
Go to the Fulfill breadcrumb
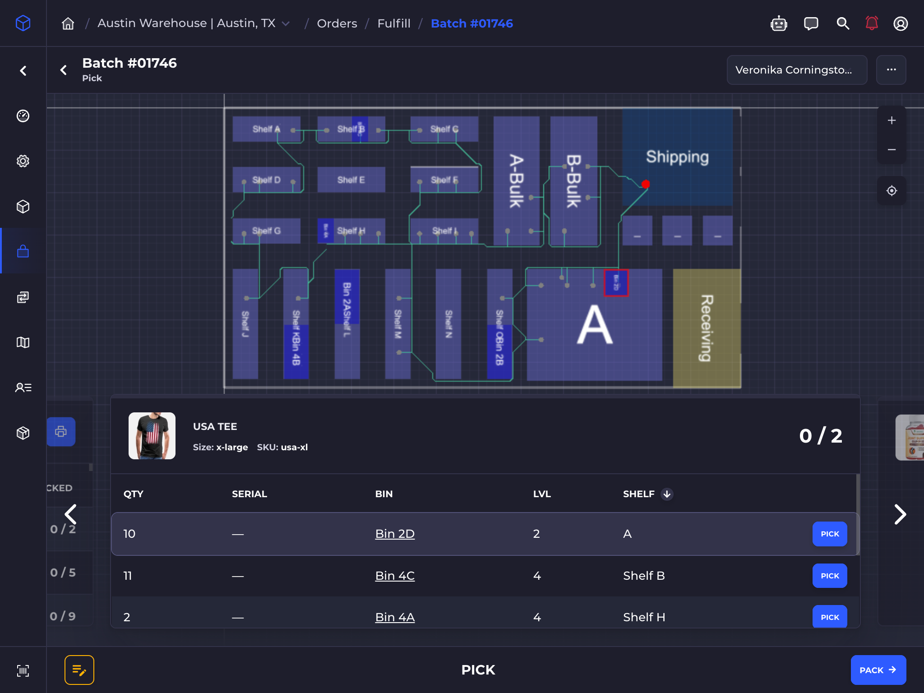point(393,23)
